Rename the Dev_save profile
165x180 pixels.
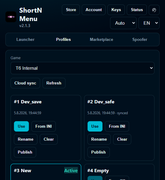[26, 139]
